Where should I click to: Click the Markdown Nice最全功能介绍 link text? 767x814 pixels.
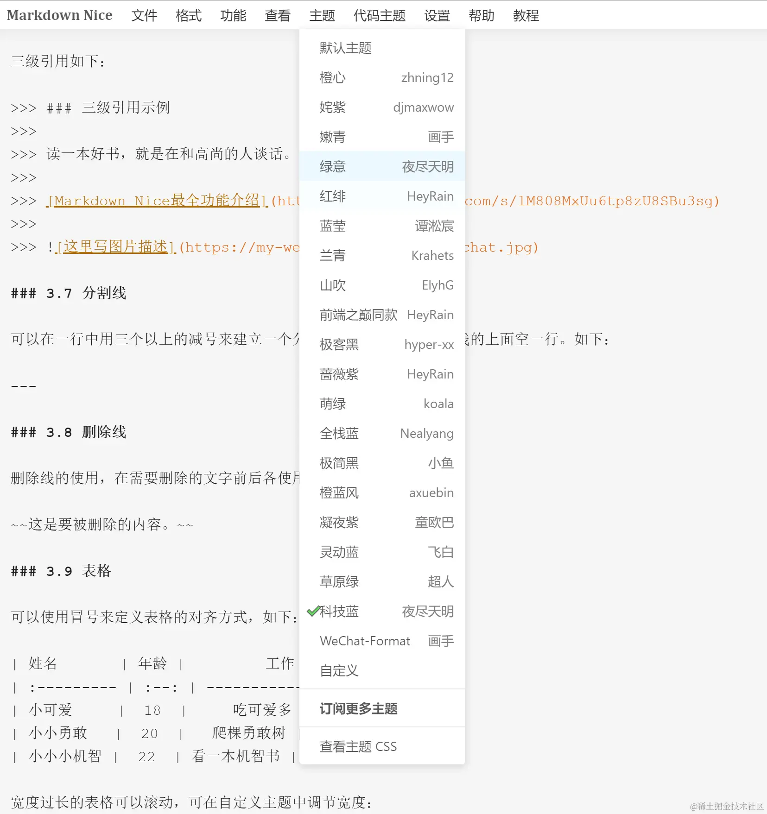(x=157, y=201)
